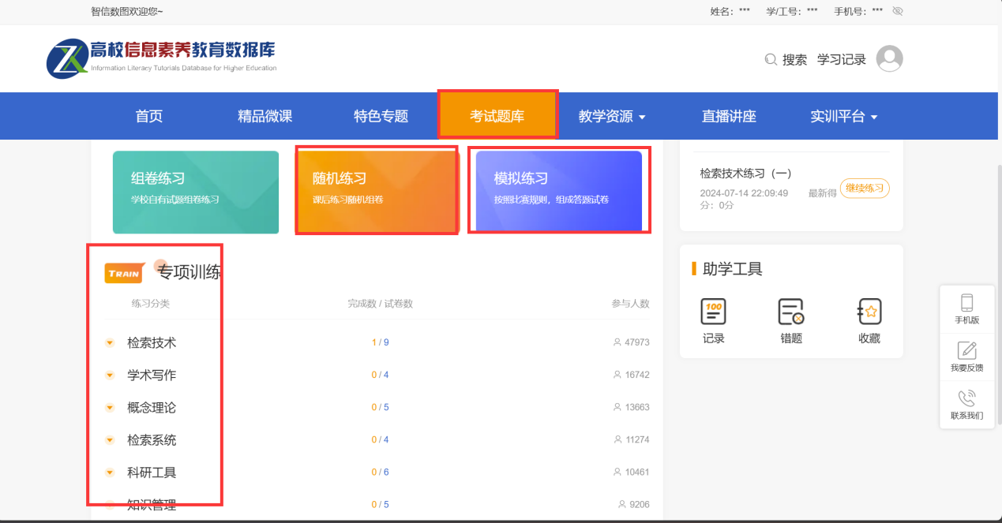Screen dimensions: 1002x523
Task: Click the search magnifier icon
Action: 771,60
